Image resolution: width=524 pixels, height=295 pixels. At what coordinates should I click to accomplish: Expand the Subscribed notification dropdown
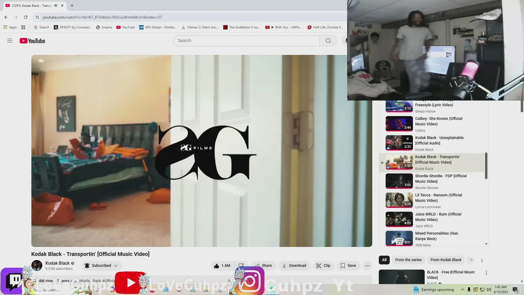[x=102, y=265]
